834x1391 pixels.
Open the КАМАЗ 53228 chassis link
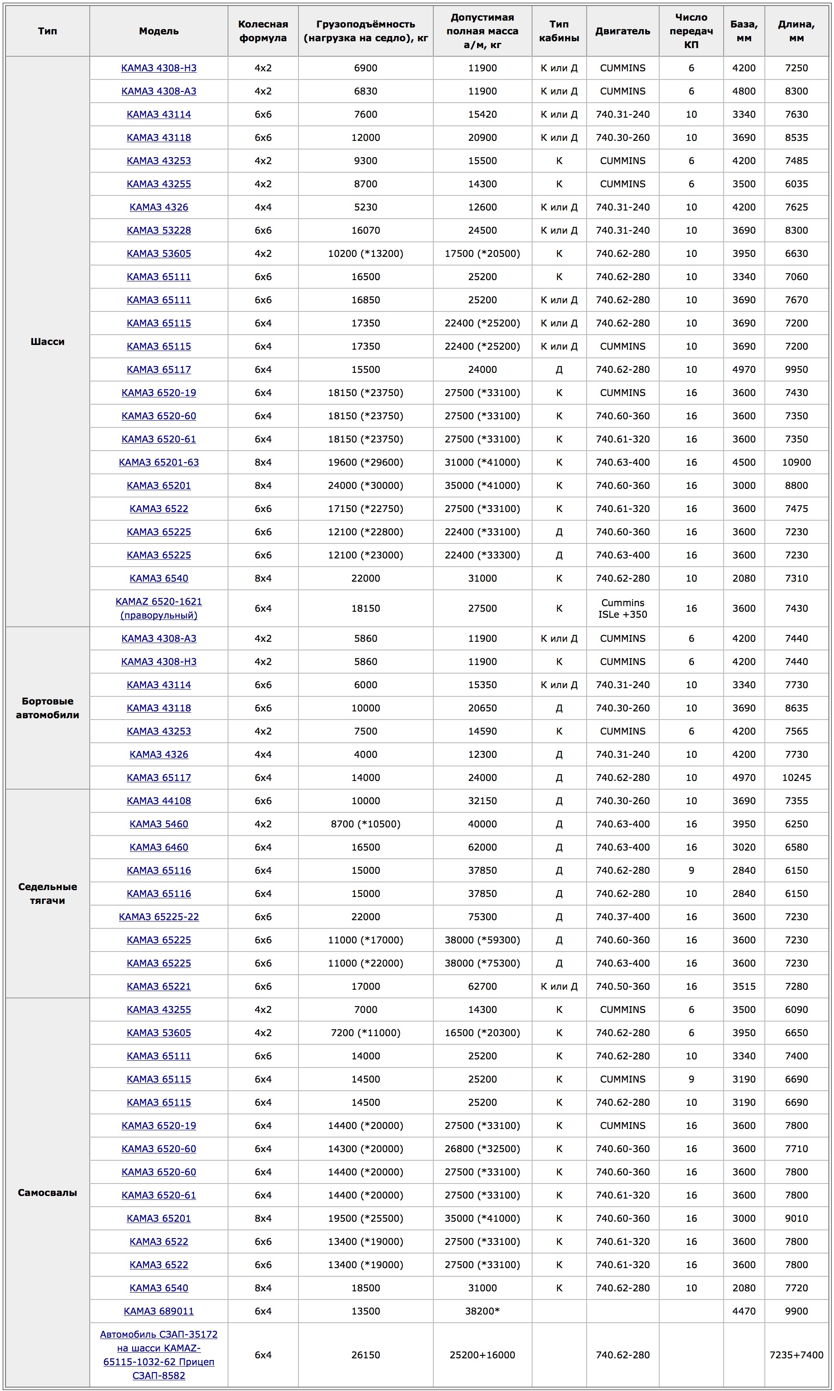pos(158,230)
